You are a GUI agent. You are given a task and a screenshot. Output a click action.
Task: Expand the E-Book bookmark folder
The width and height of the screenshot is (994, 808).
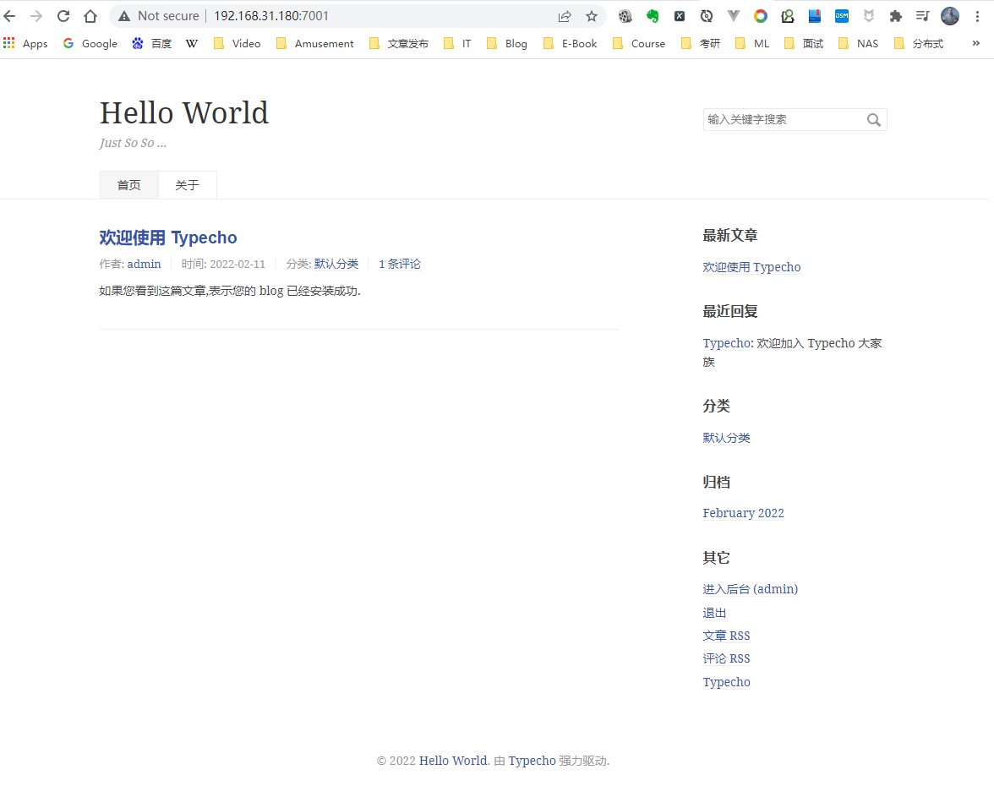coord(571,43)
